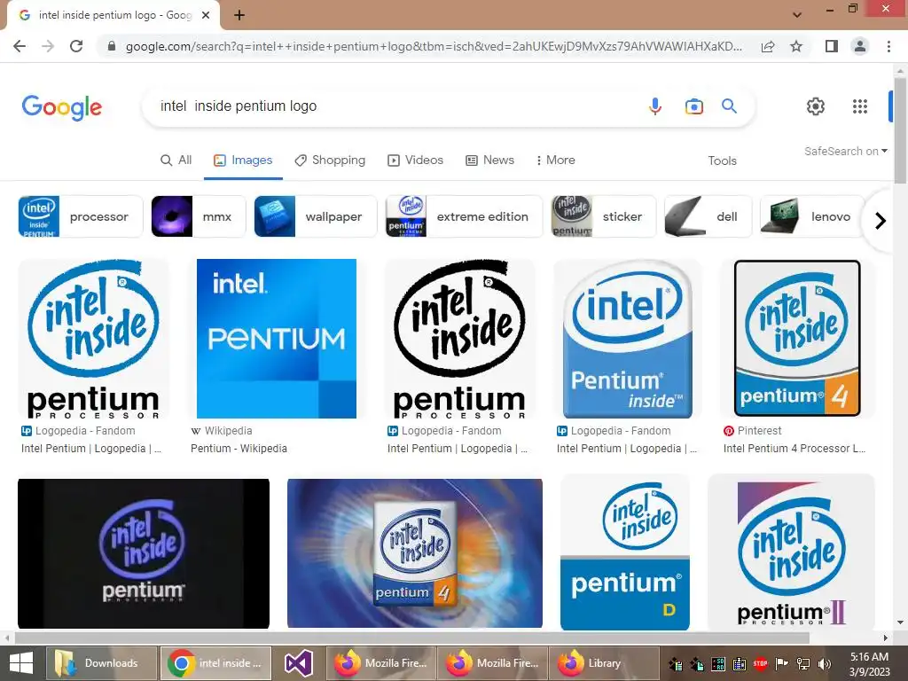Viewport: 908px width, 681px height.
Task: Click the padlock site info icon
Action: tap(112, 46)
